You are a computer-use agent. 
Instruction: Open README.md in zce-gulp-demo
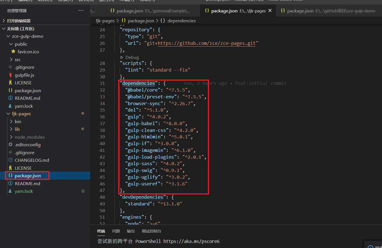pyautogui.click(x=27, y=98)
